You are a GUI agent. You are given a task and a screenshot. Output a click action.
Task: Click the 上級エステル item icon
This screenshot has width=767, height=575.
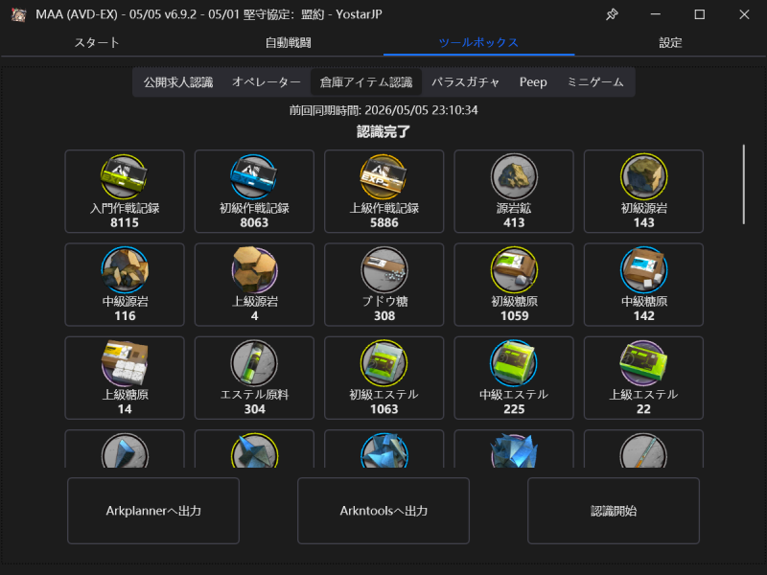click(x=643, y=363)
